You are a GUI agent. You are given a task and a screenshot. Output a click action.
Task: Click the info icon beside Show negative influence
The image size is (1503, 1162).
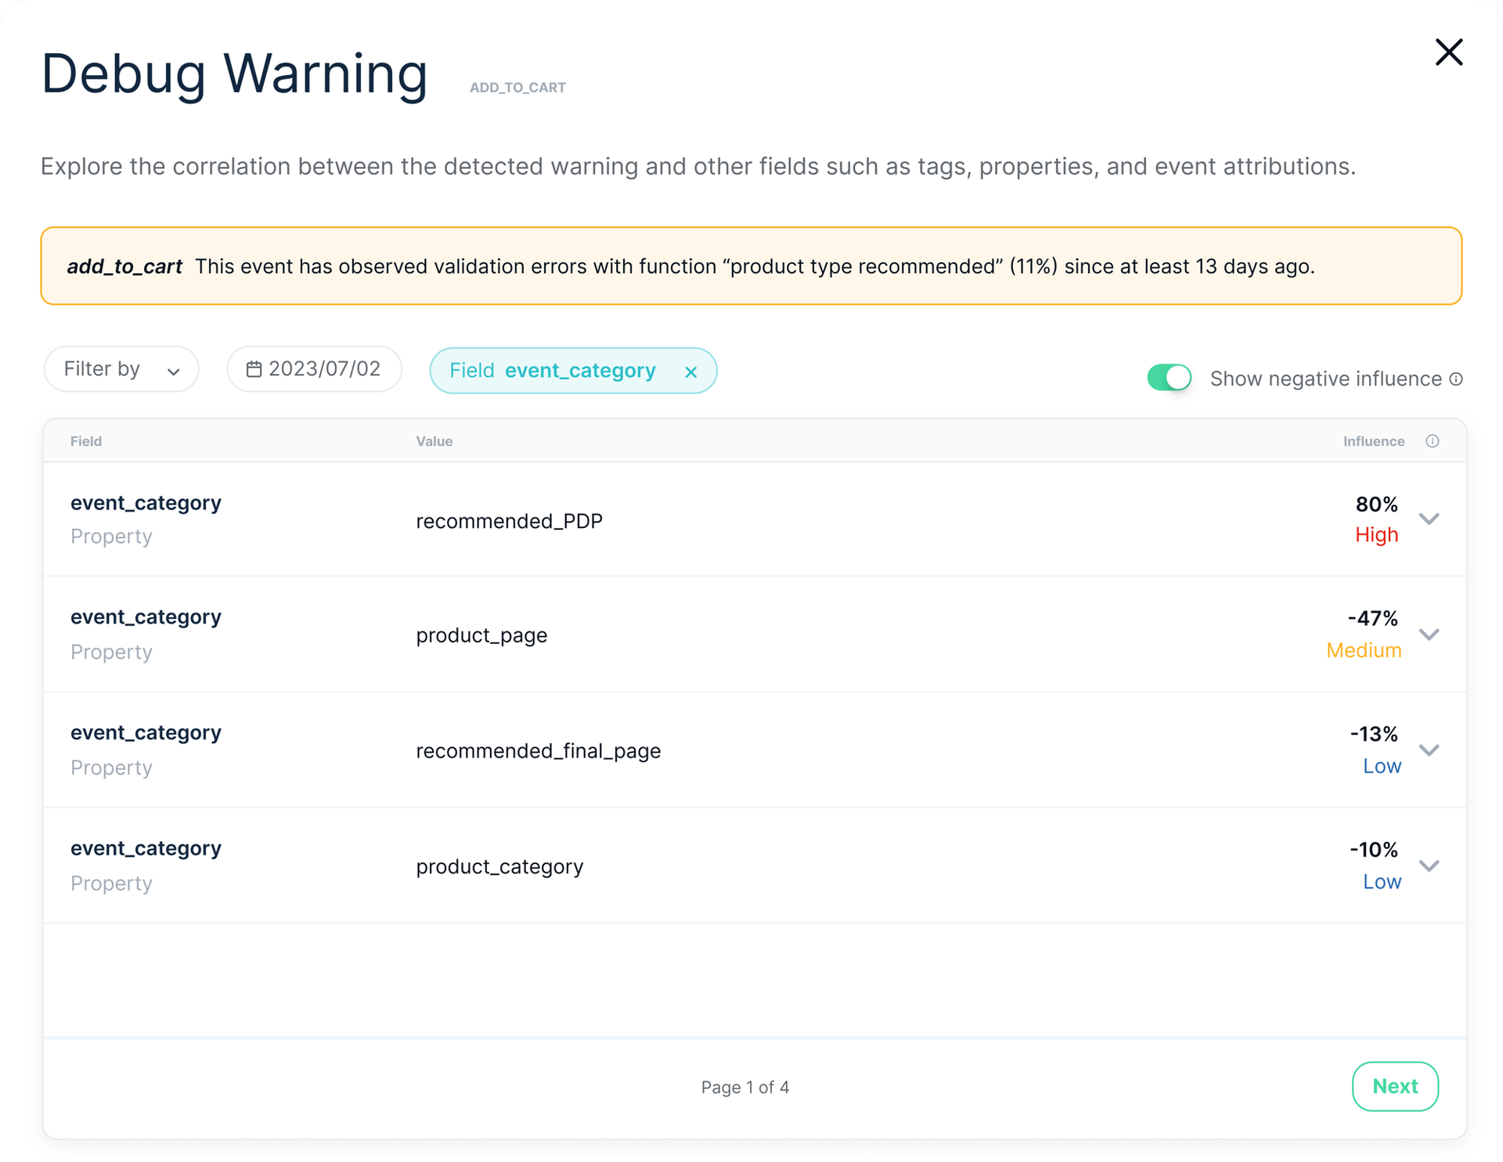point(1456,379)
